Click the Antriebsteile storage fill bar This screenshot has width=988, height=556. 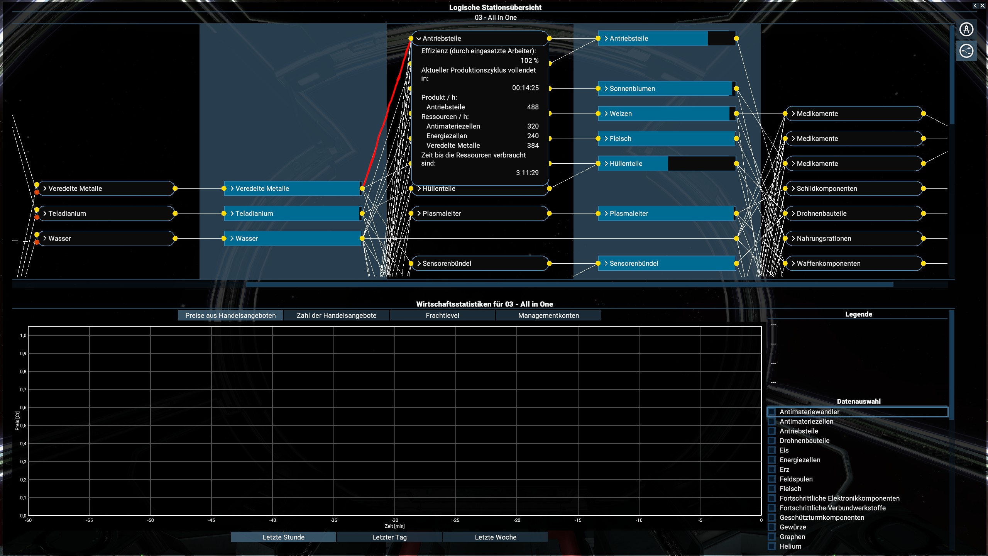click(x=667, y=38)
